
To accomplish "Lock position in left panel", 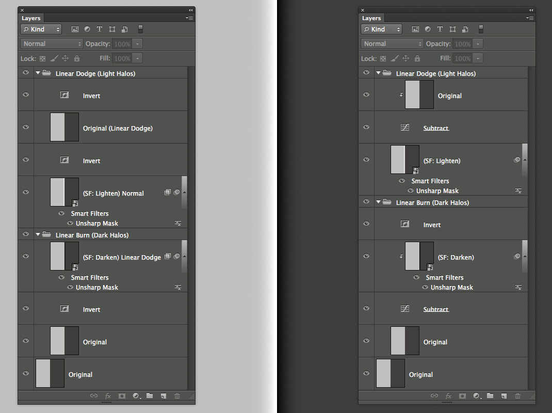I will 66,58.
